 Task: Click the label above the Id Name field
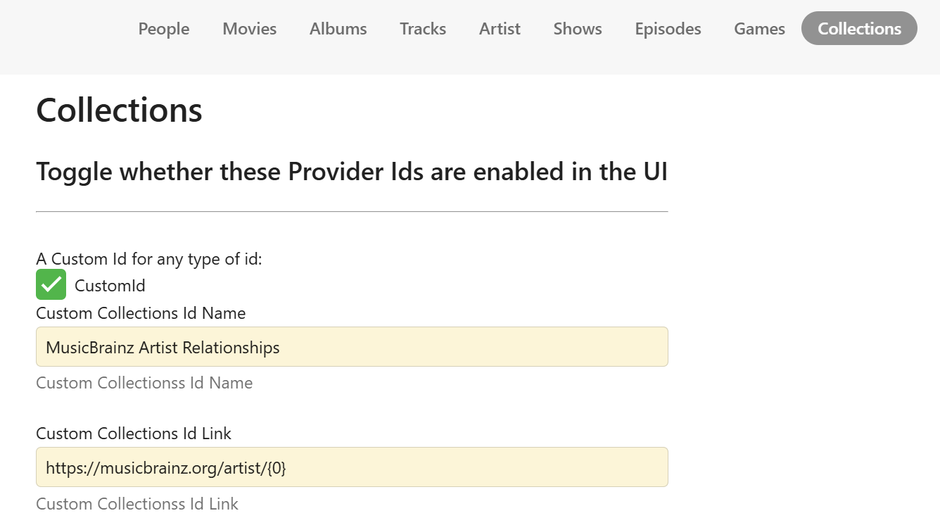coord(141,313)
